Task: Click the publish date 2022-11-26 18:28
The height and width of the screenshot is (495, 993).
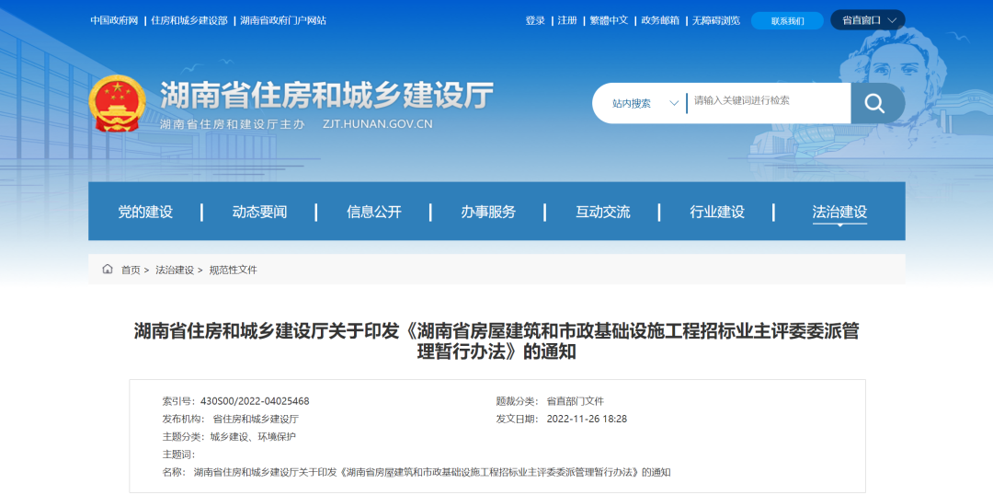Action: [587, 419]
